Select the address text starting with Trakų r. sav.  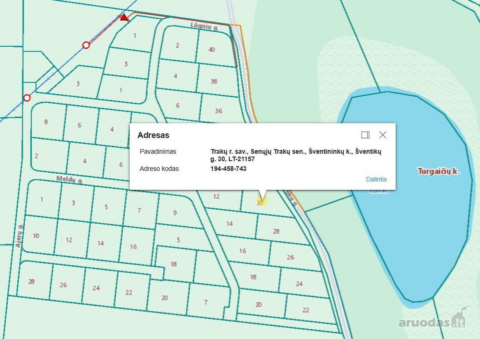(x=296, y=155)
